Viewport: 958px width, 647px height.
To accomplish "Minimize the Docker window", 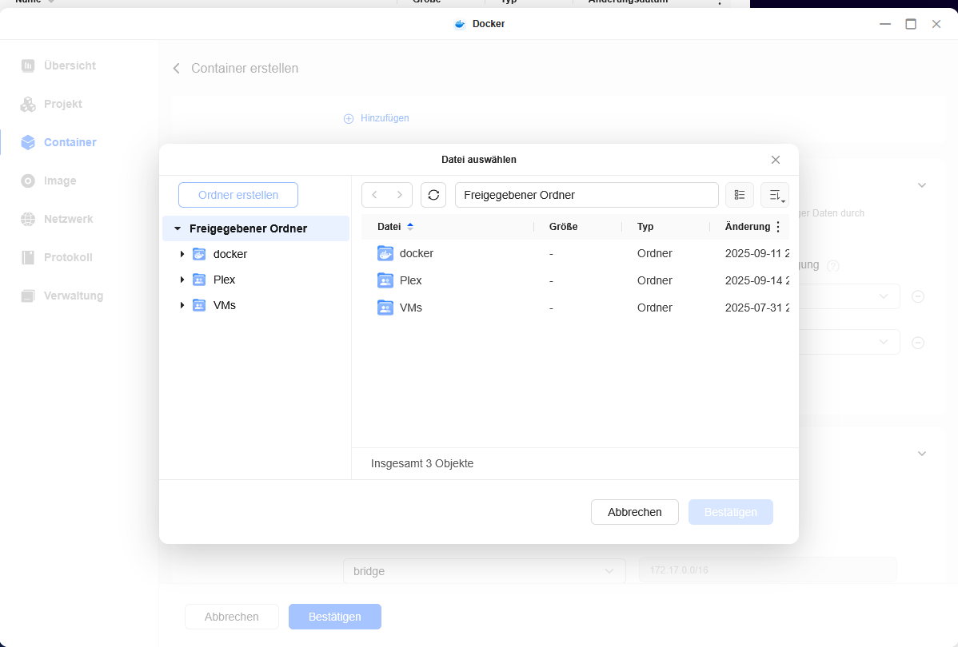I will [x=885, y=25].
